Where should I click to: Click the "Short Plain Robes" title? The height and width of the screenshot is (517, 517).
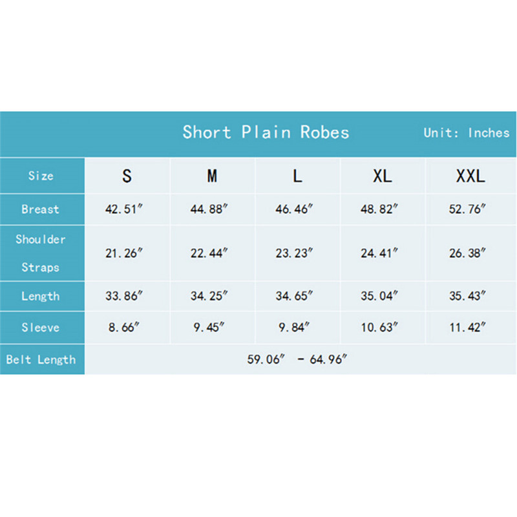[266, 132]
